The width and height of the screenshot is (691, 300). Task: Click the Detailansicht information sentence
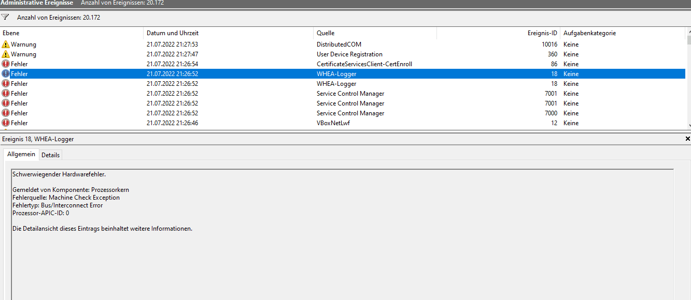pyautogui.click(x=102, y=229)
